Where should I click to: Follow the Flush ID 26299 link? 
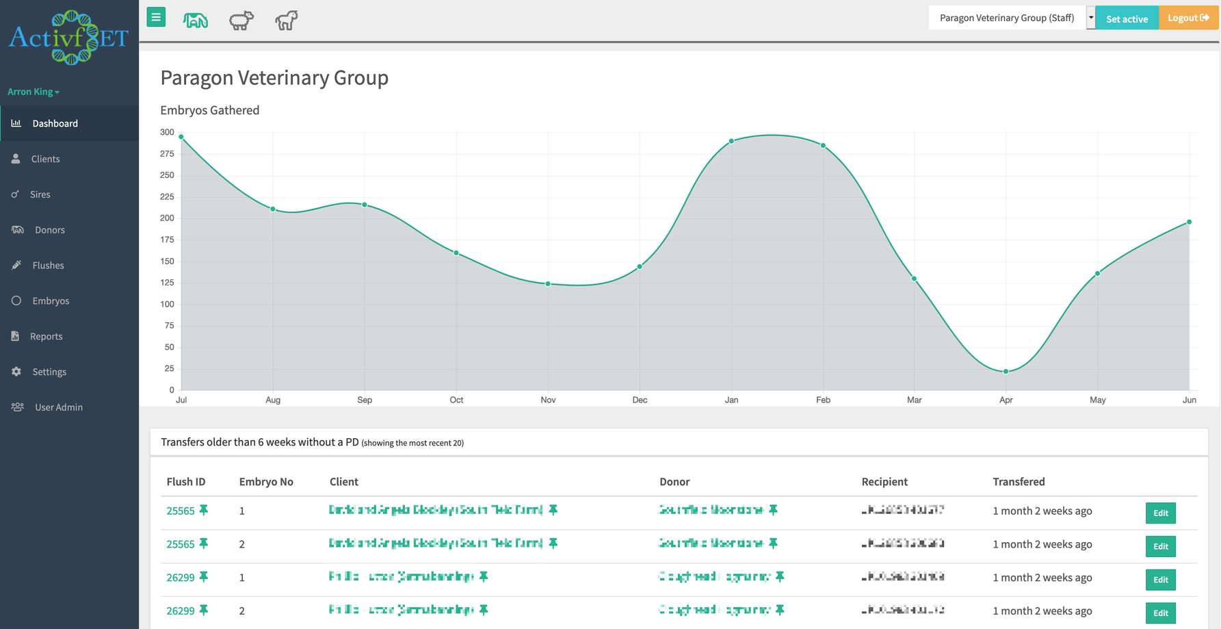(x=181, y=577)
